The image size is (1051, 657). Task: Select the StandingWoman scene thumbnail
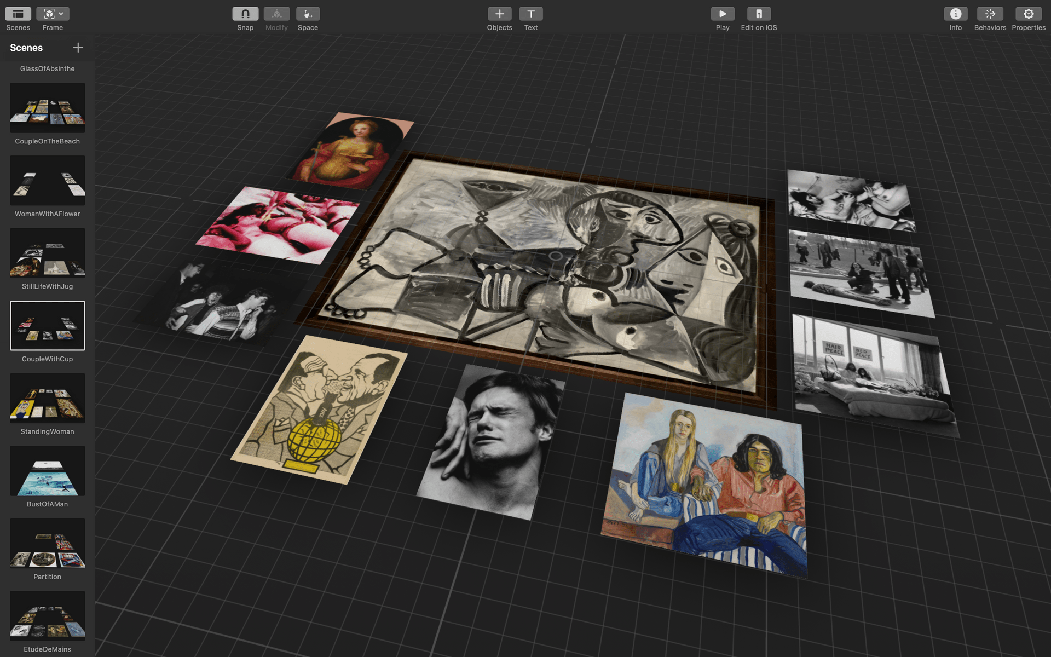coord(48,398)
